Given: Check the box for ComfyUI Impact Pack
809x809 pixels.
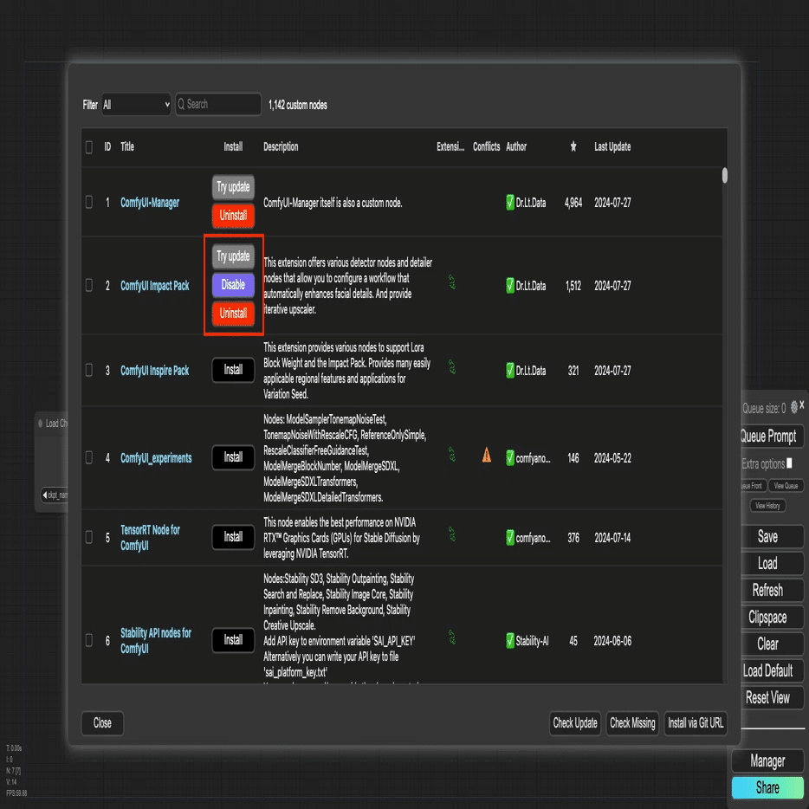Looking at the screenshot, I should pyautogui.click(x=88, y=285).
